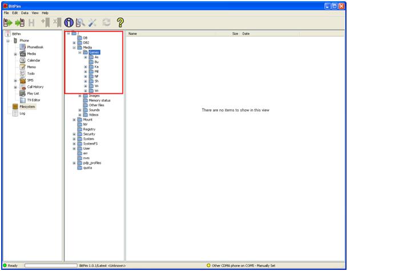Open the Memo sidebar item
The image size is (411, 271).
tap(31, 67)
